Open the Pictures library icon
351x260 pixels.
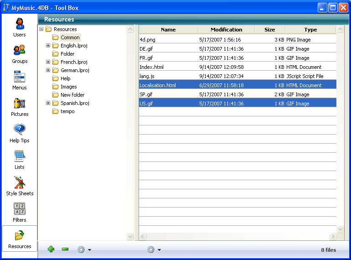coord(20,103)
